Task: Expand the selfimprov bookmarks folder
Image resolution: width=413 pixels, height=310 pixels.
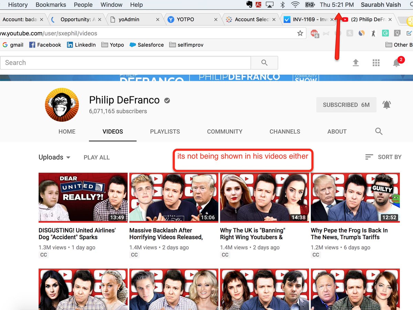Action: point(187,45)
